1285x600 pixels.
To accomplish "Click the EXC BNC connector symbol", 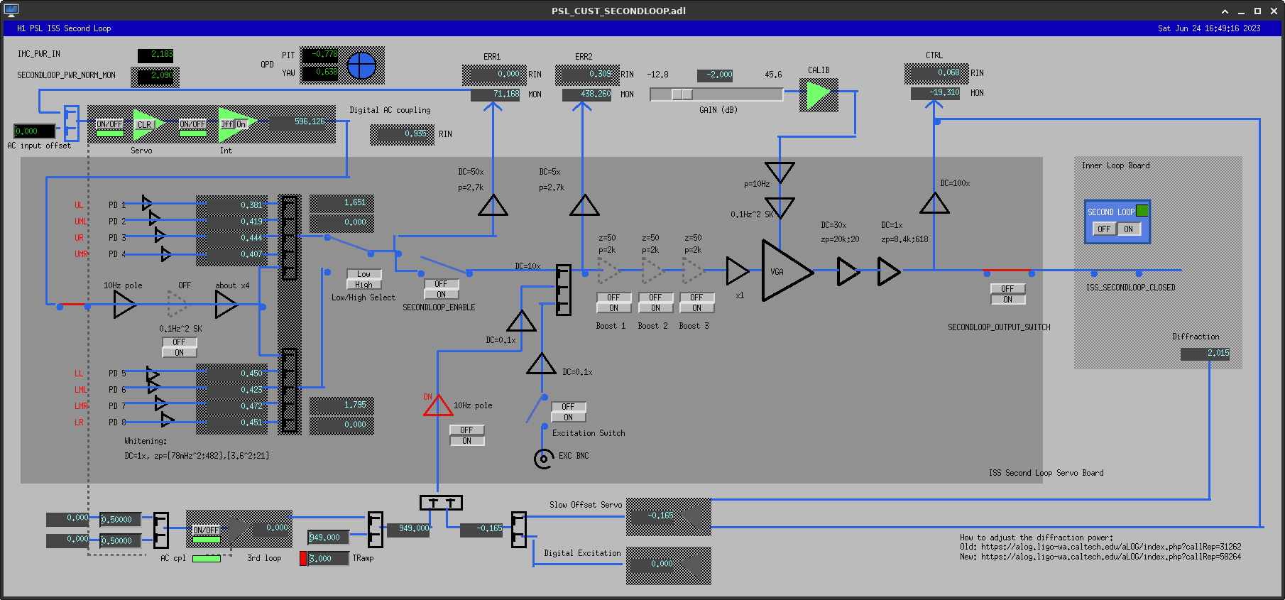I will (543, 459).
